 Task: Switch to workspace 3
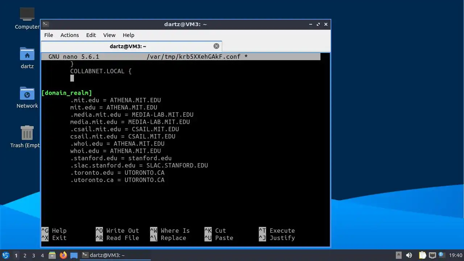coord(33,255)
